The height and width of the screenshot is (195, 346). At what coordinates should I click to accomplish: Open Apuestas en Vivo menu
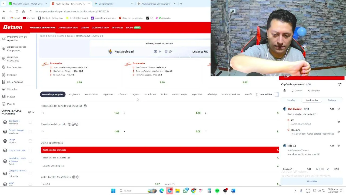point(68,28)
